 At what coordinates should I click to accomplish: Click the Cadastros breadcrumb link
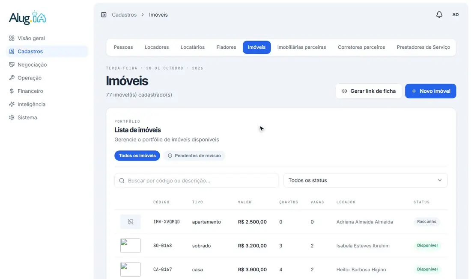pyautogui.click(x=124, y=15)
